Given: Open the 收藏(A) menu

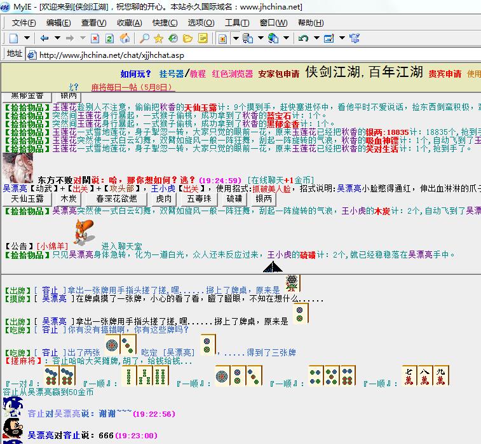Looking at the screenshot, I should (130, 23).
